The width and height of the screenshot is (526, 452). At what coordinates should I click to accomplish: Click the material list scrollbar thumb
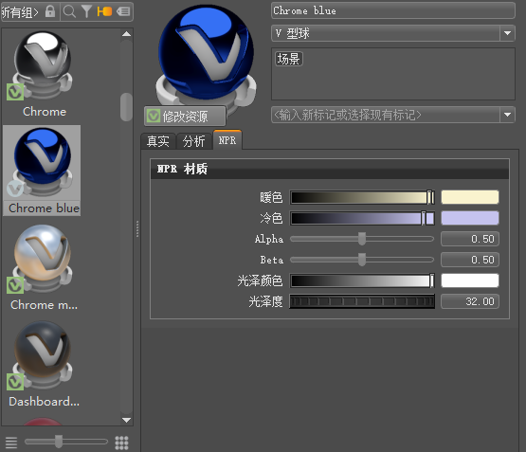126,107
